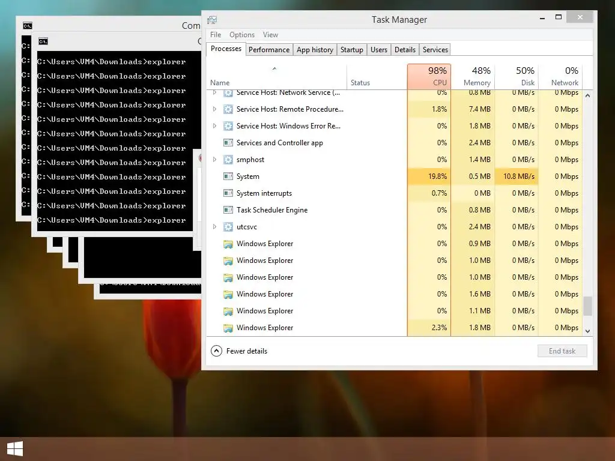
Task: Click the Services and Controller app icon
Action: (x=228, y=143)
